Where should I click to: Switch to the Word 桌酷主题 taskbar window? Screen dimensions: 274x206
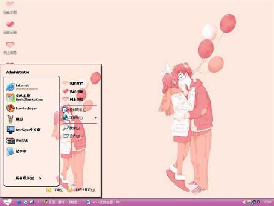(x=105, y=202)
